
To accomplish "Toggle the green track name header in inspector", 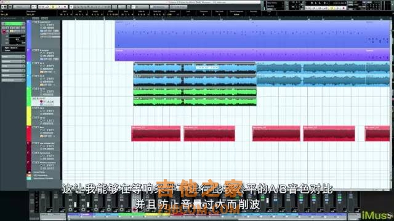I will tap(14, 24).
